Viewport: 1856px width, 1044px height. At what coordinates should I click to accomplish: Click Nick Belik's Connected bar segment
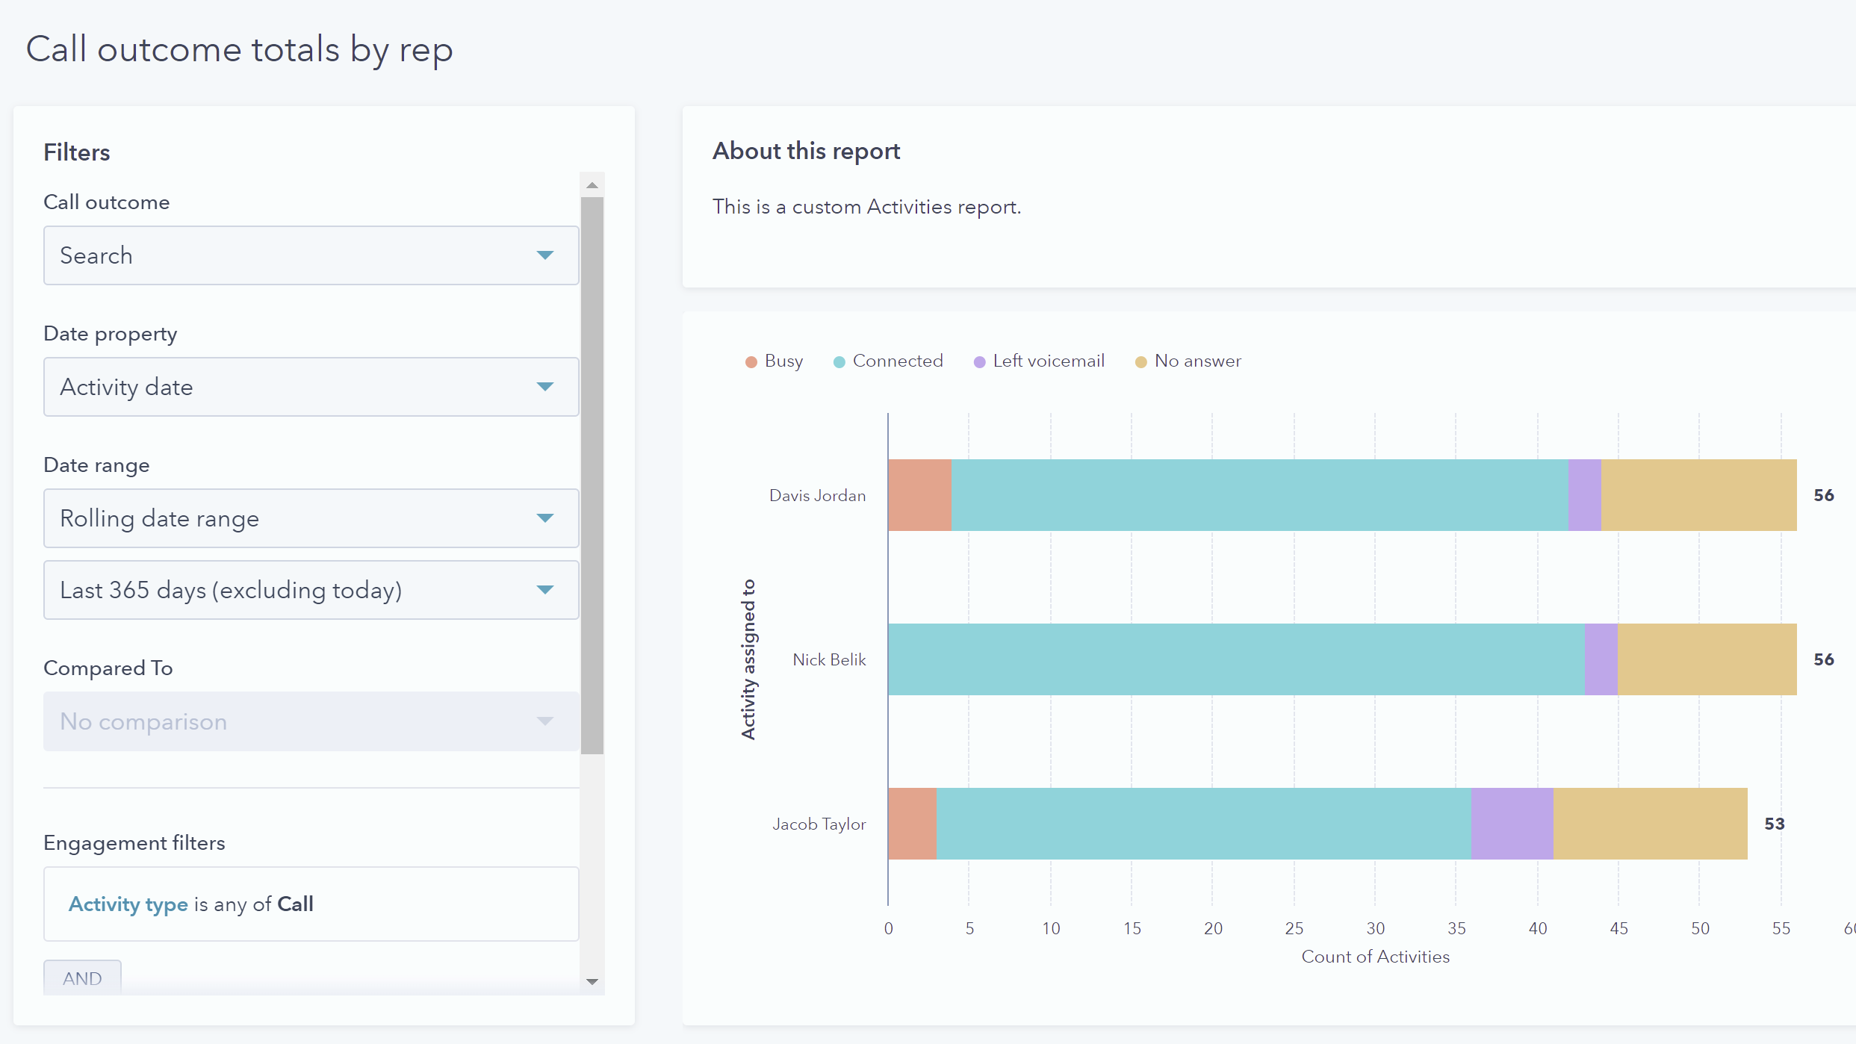click(x=1236, y=659)
